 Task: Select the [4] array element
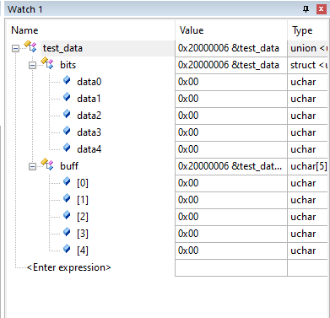pos(83,251)
